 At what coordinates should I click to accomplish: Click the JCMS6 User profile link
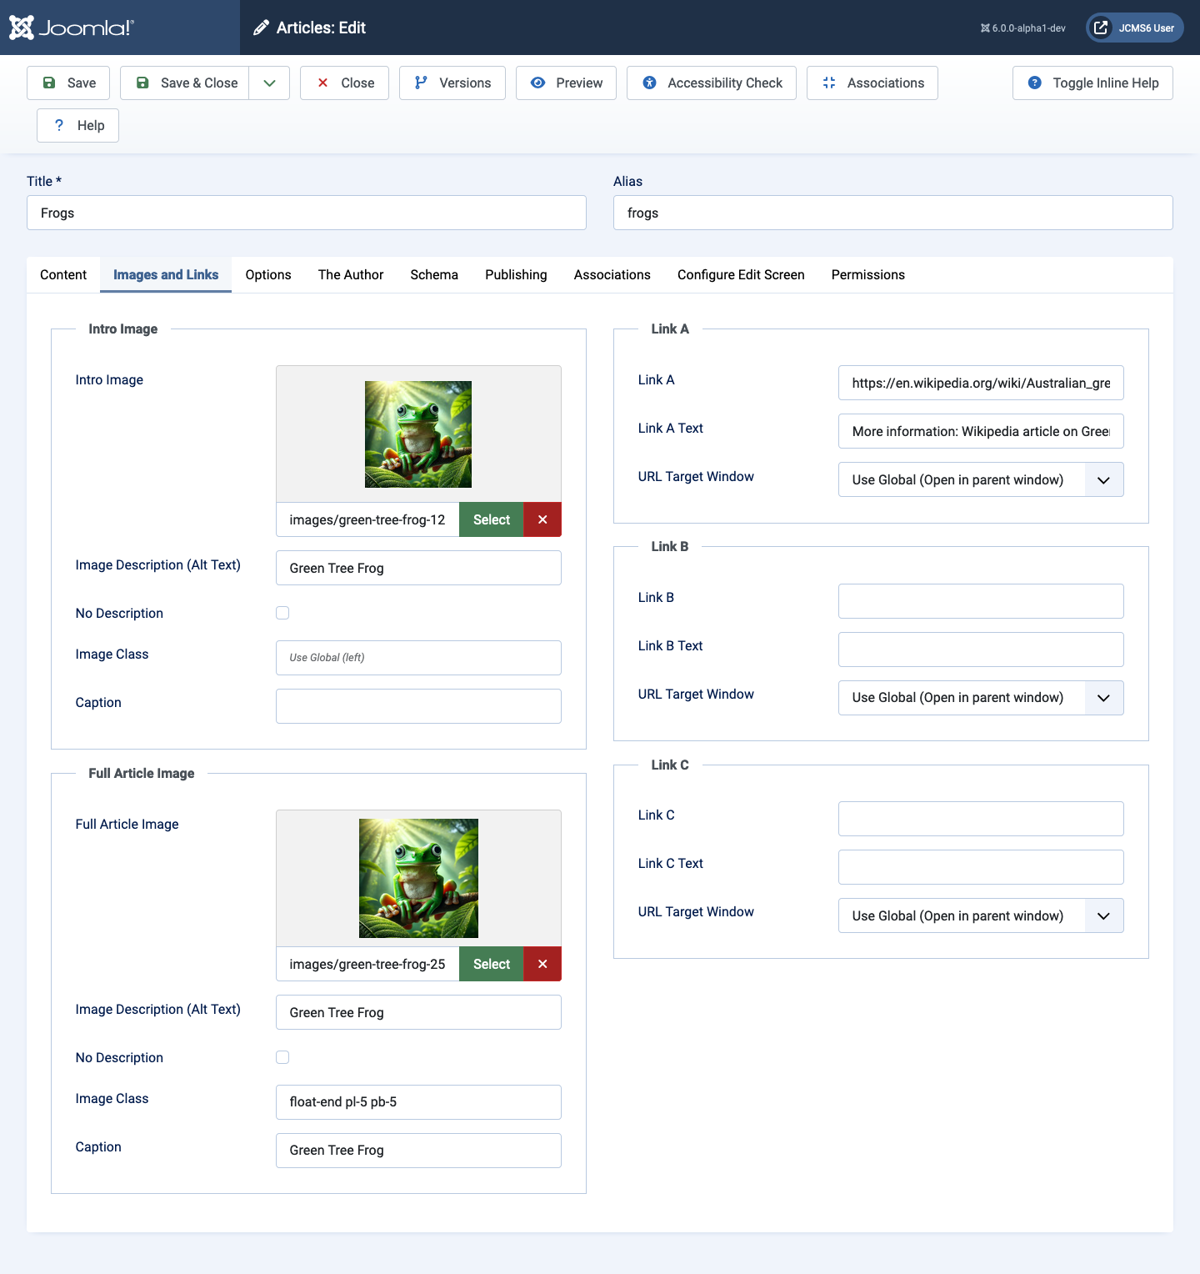pyautogui.click(x=1133, y=27)
